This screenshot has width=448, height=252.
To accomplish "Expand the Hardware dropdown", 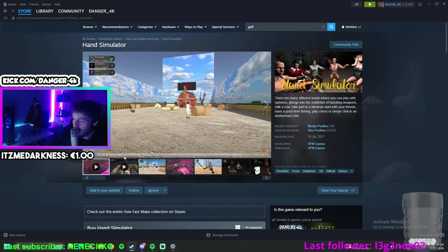I will [x=170, y=27].
